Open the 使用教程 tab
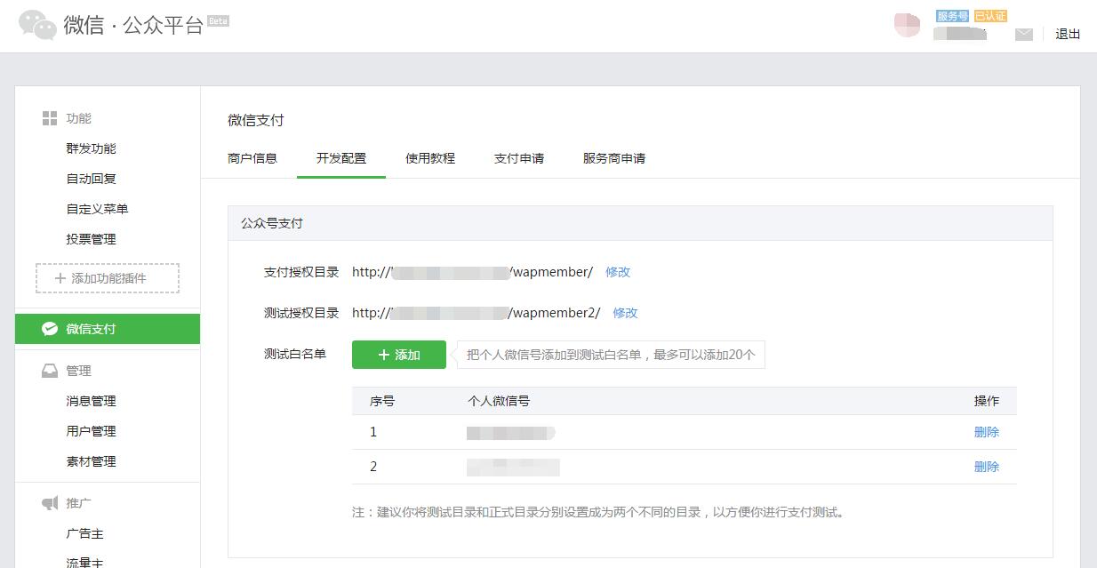The height and width of the screenshot is (568, 1097). pyautogui.click(x=430, y=158)
